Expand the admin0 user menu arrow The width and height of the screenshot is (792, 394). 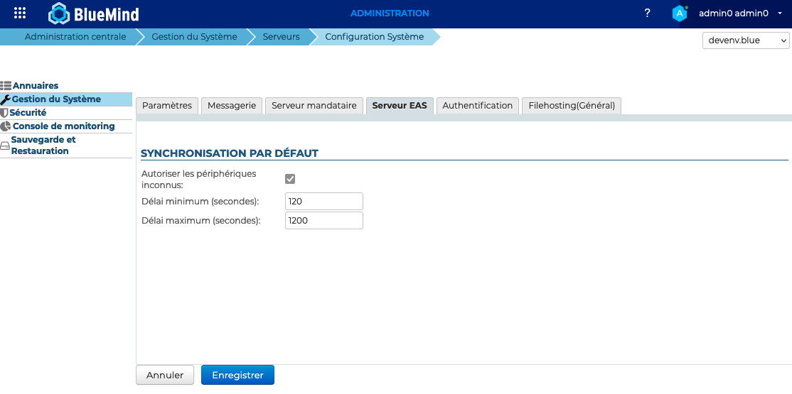click(x=780, y=13)
